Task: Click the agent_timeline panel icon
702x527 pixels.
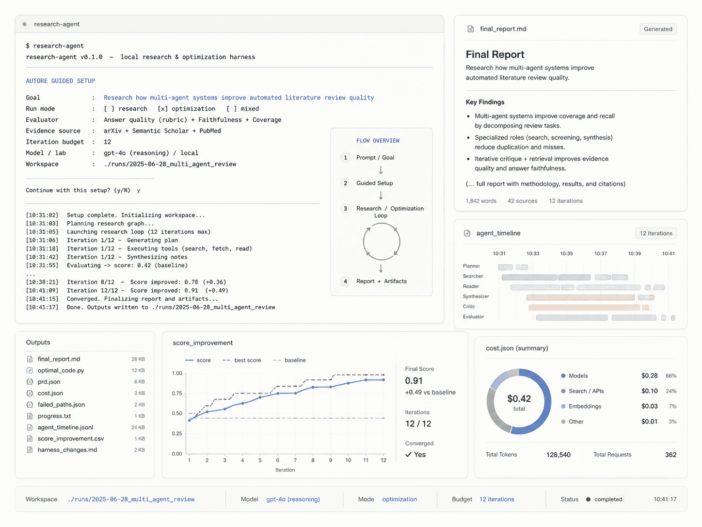Action: coord(467,233)
